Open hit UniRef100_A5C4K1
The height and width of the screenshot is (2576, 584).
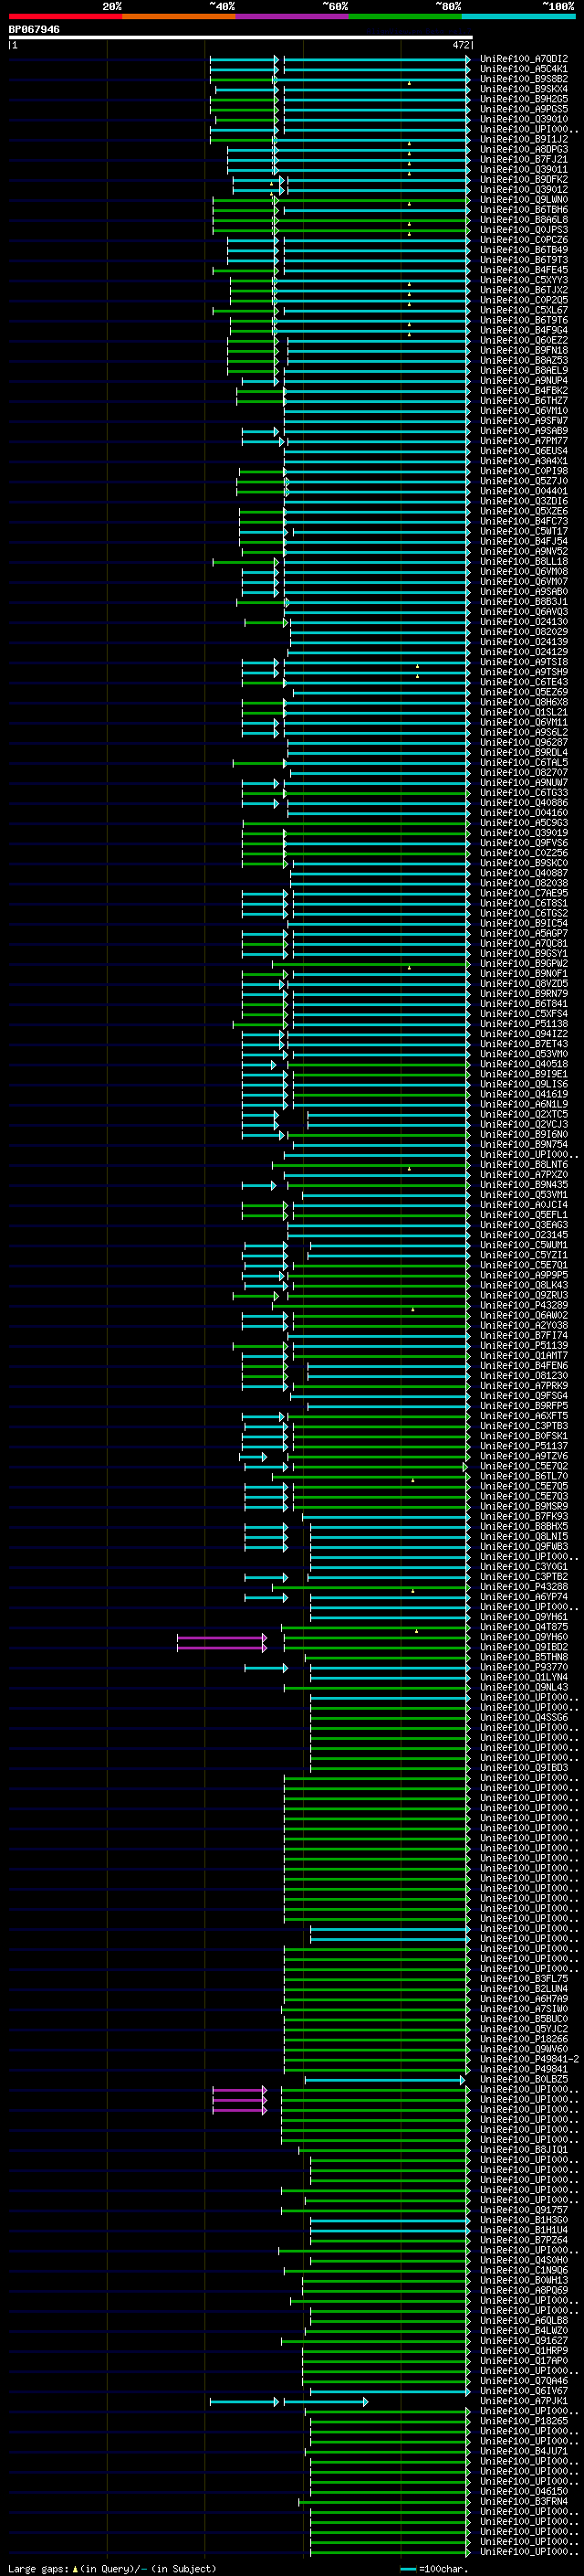click(524, 69)
